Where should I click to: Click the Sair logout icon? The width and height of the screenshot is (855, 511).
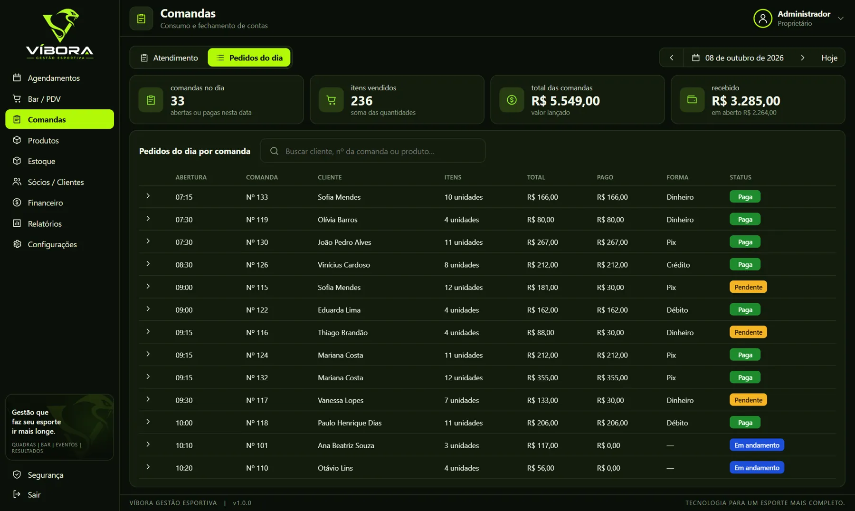tap(17, 494)
